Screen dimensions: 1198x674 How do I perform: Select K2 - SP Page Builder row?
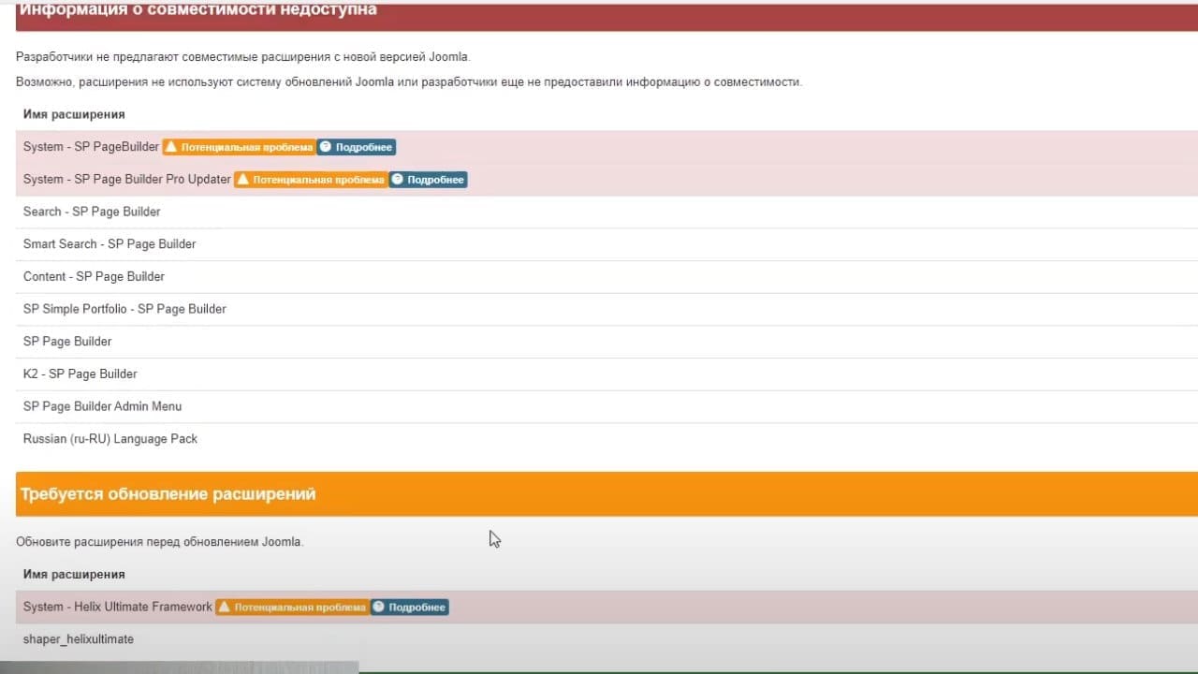[x=606, y=374]
